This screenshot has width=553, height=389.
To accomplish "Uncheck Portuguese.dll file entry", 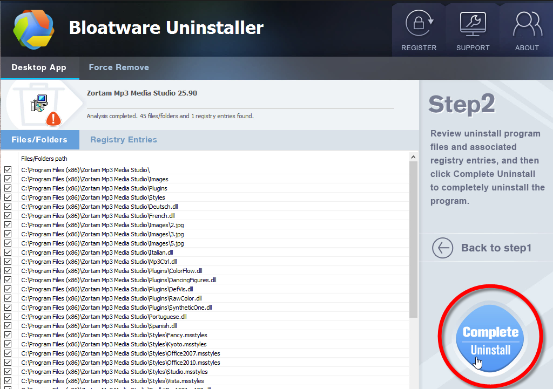I will pos(8,316).
